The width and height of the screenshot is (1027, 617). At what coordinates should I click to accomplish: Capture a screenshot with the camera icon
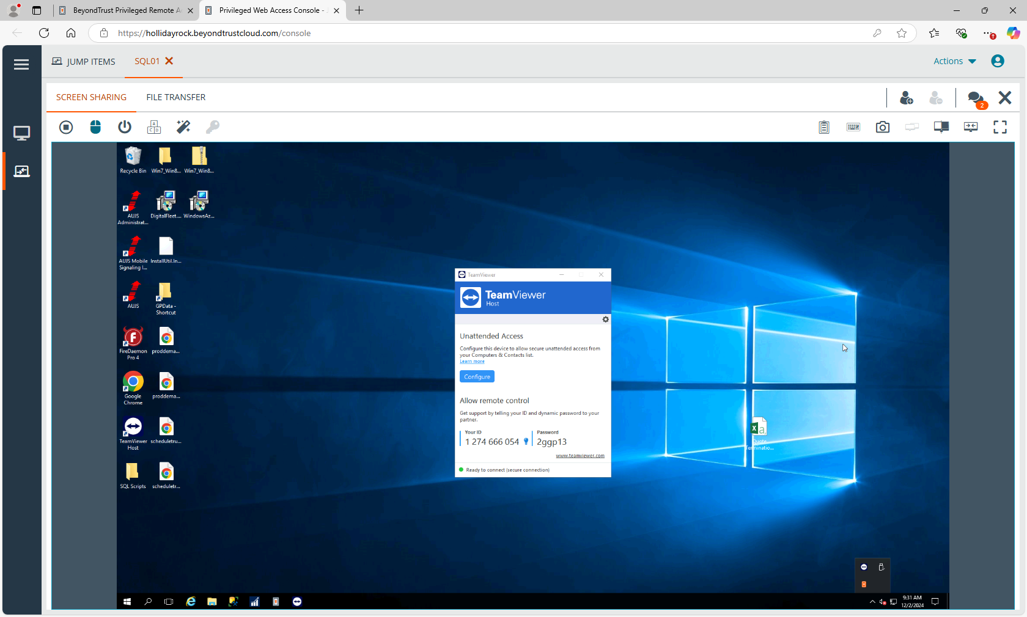click(883, 127)
